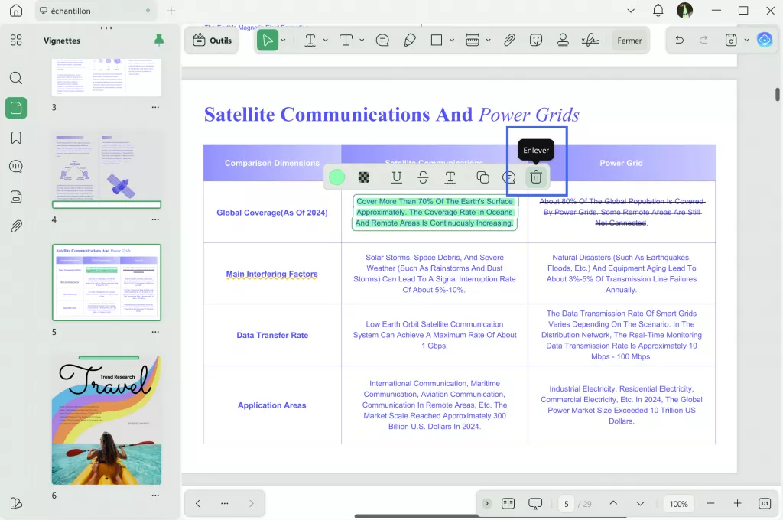Select the Travel page 6 thumbnail
783x520 pixels.
(x=106, y=419)
